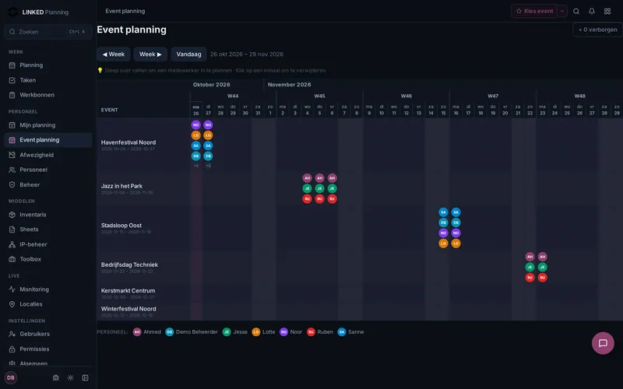The width and height of the screenshot is (623, 389).
Task: Click Ahmed in the personeel legend
Action: [x=147, y=332]
